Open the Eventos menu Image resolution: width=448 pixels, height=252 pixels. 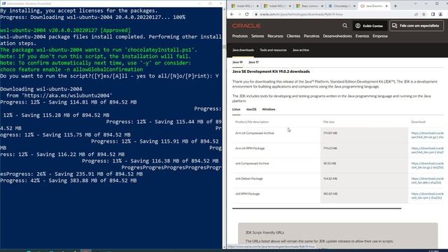pyautogui.click(x=362, y=36)
